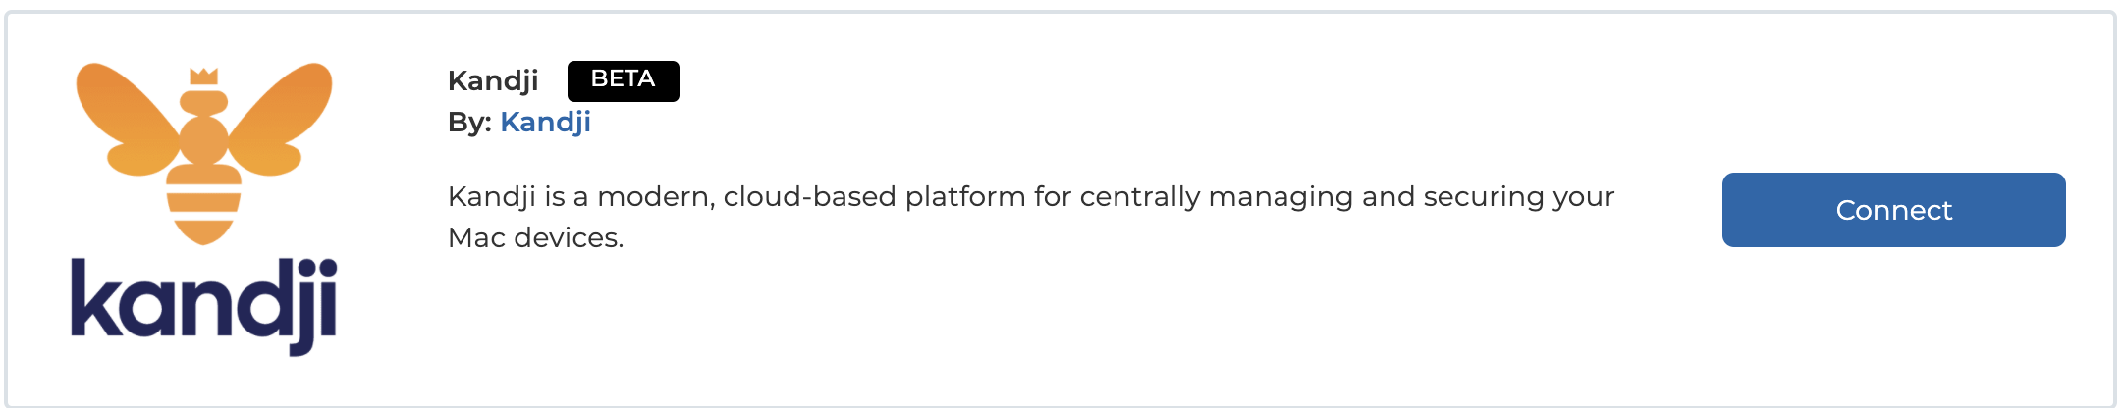Open the Kandji vendor link after By:
Viewport: 2123px width, 408px height.
click(x=545, y=123)
